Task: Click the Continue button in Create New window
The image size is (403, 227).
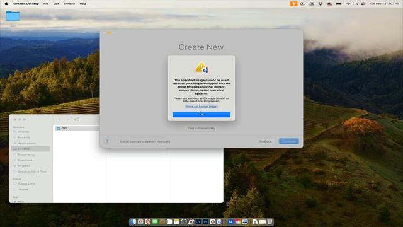Action: coord(288,141)
